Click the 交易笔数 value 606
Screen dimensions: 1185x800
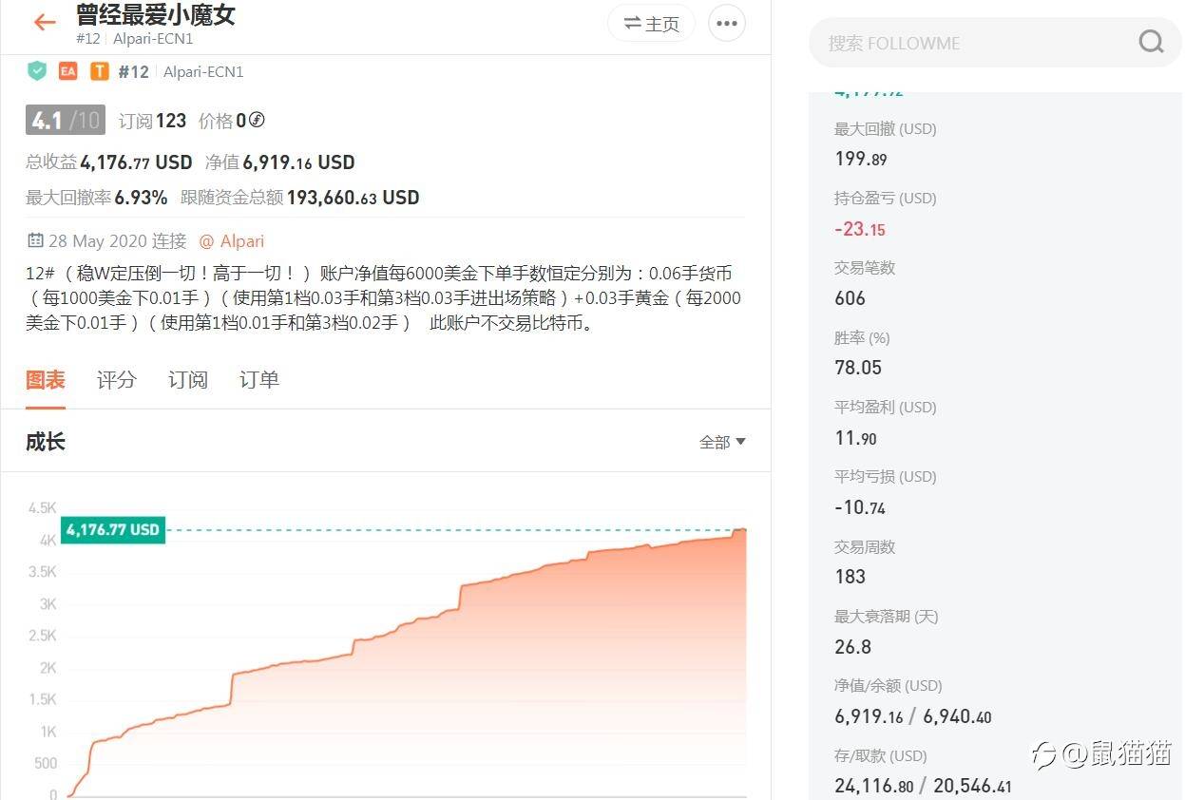tap(850, 298)
